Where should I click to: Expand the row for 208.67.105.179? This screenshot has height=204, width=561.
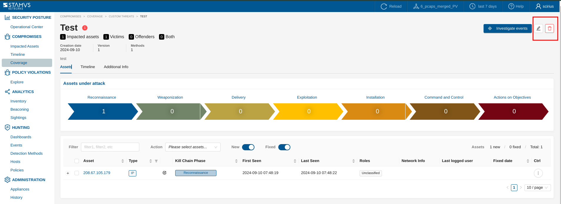coord(68,173)
